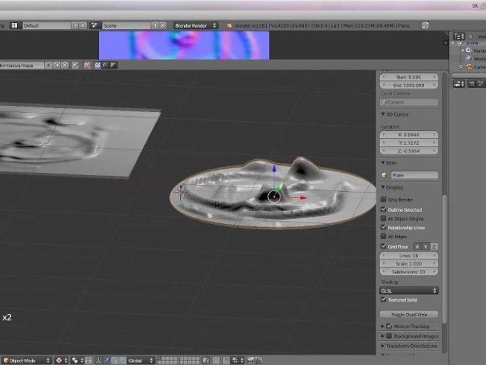
Task: Open the scene browser icon
Action: pos(94,25)
